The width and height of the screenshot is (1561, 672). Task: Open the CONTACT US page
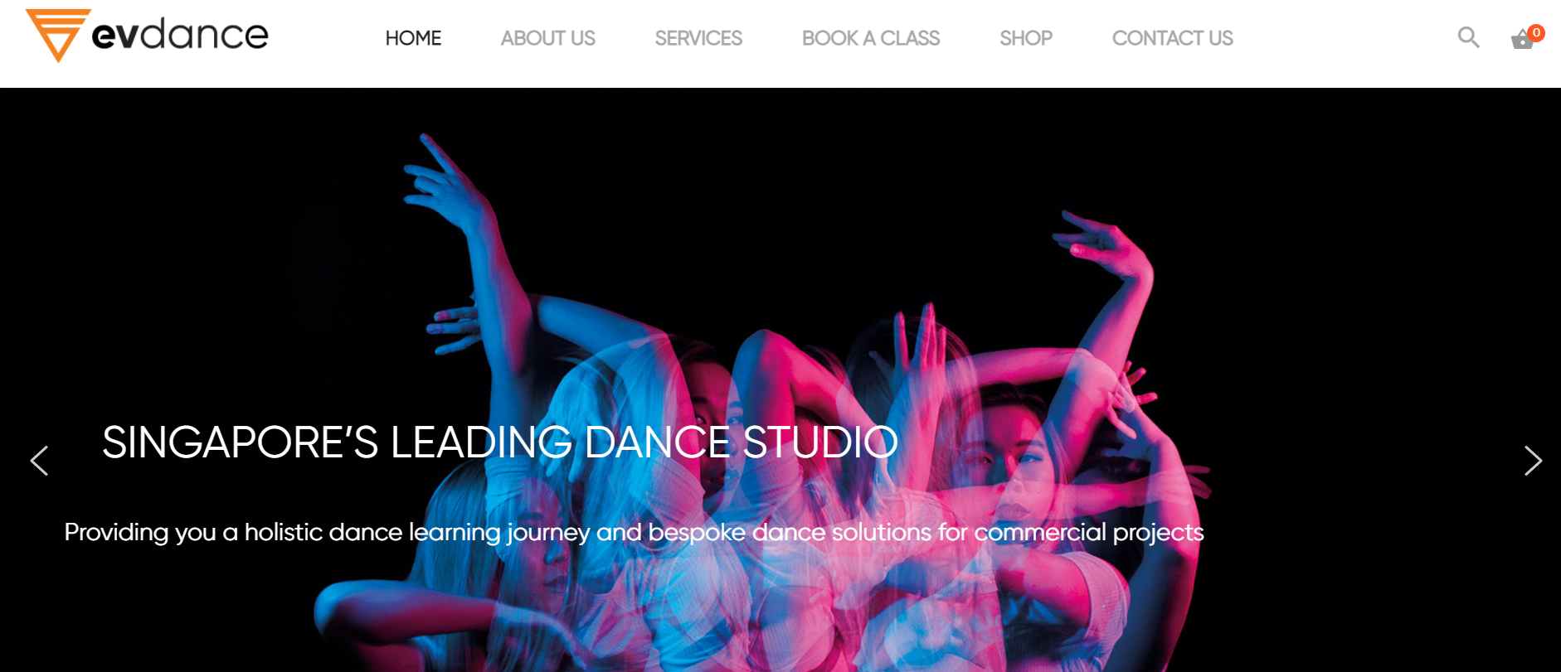pos(1172,38)
